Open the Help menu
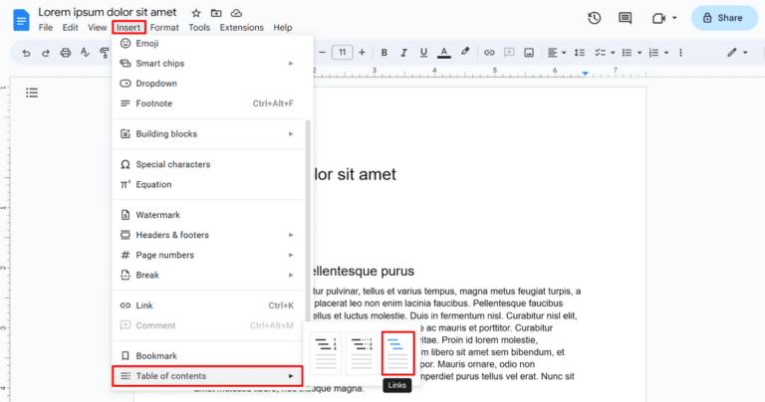765x402 pixels. pos(283,28)
